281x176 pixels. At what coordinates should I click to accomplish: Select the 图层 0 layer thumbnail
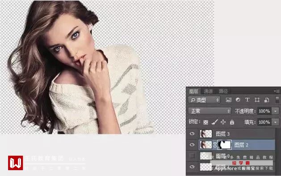tap(206, 156)
